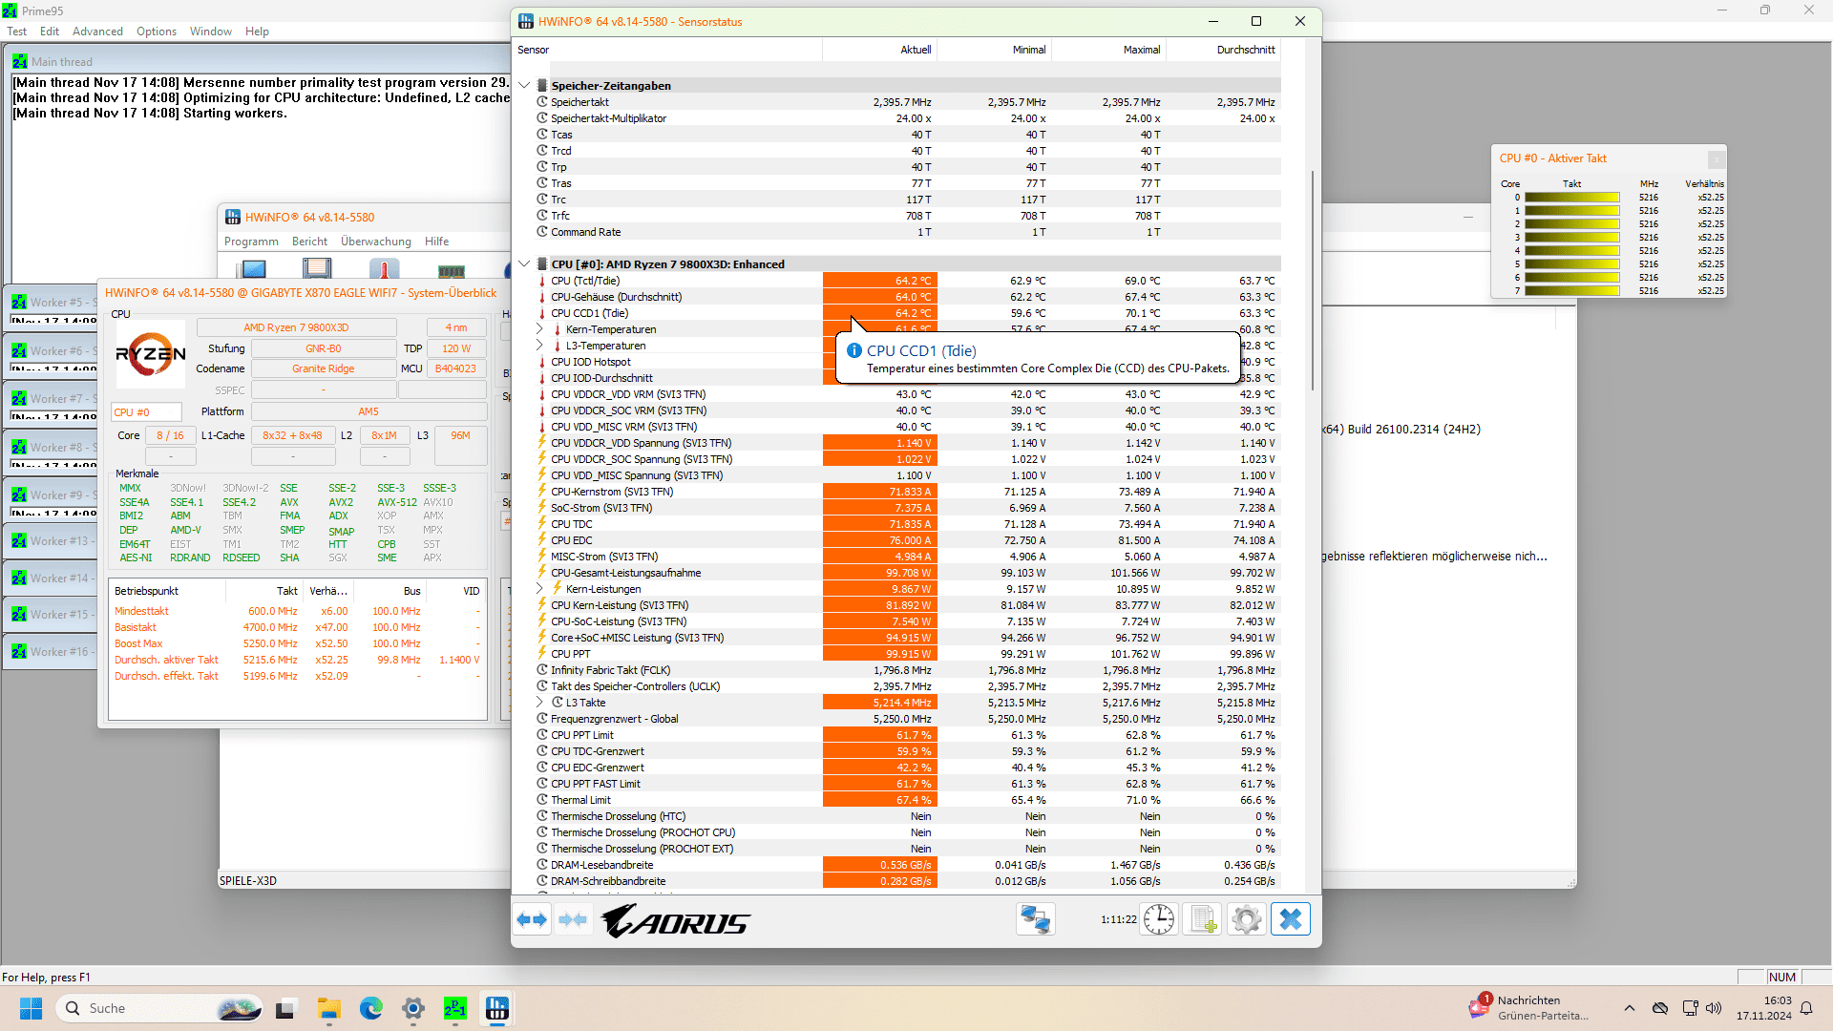Click the expand columns blue arrows icon
Viewport: 1833px width, 1031px height.
pos(532,919)
